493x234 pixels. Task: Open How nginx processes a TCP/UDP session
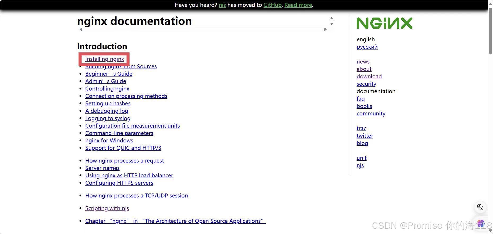137,196
